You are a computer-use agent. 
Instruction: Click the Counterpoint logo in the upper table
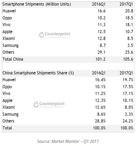click(x=55, y=35)
